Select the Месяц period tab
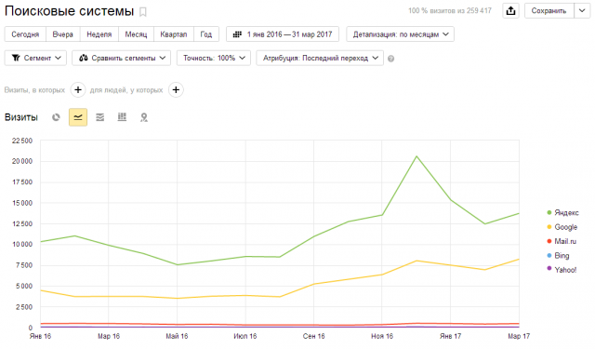Viewport: 595px width, 349px height. 136,34
